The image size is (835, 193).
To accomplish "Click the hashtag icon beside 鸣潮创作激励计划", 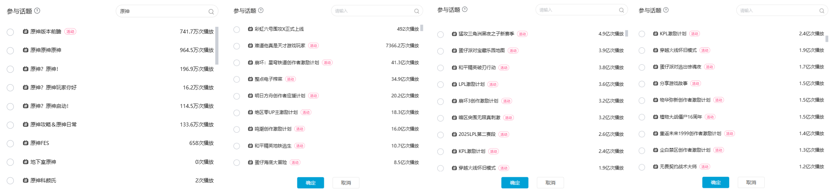I will pos(250,129).
